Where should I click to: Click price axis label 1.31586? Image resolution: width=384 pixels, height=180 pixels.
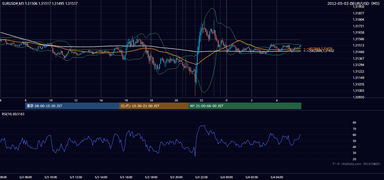358,39
